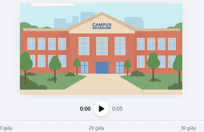This screenshot has width=204, height=132.
Task: Jump to the 20 giây timeline mark
Action: (96, 128)
